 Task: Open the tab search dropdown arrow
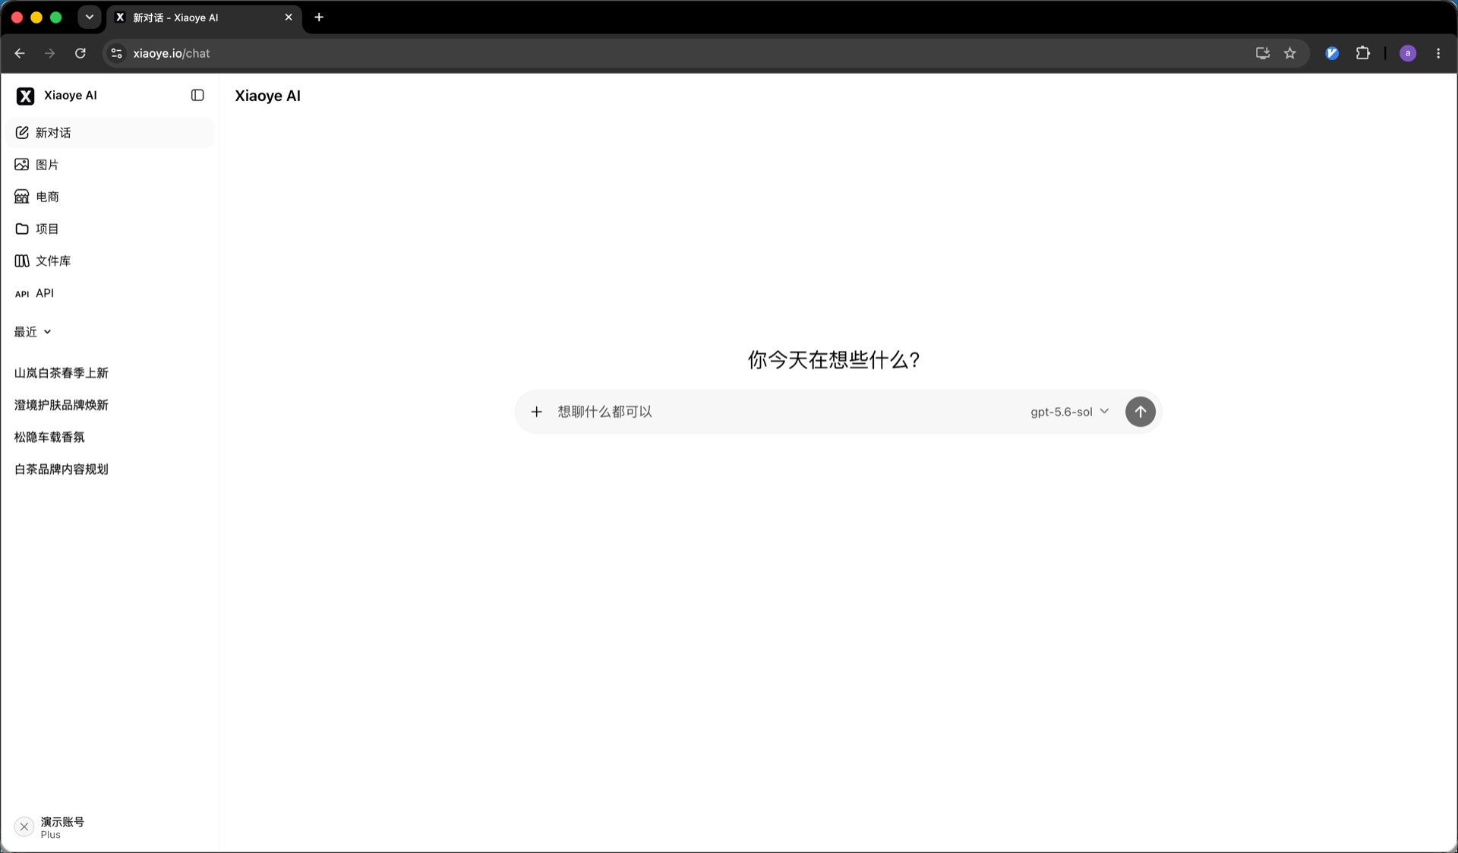click(90, 17)
